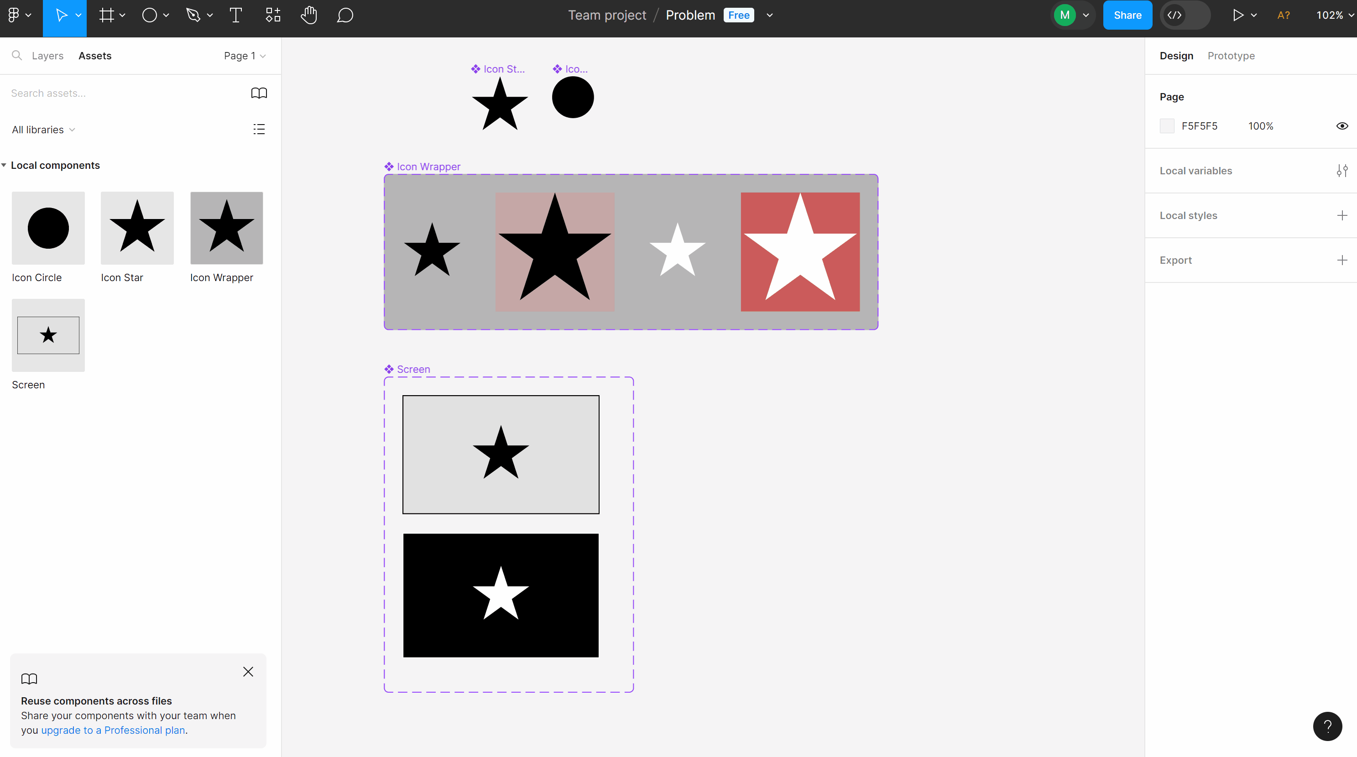Select the Text tool

pyautogui.click(x=235, y=15)
